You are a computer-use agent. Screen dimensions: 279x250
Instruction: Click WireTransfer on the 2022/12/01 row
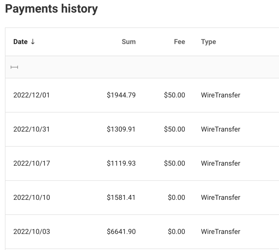pos(220,95)
